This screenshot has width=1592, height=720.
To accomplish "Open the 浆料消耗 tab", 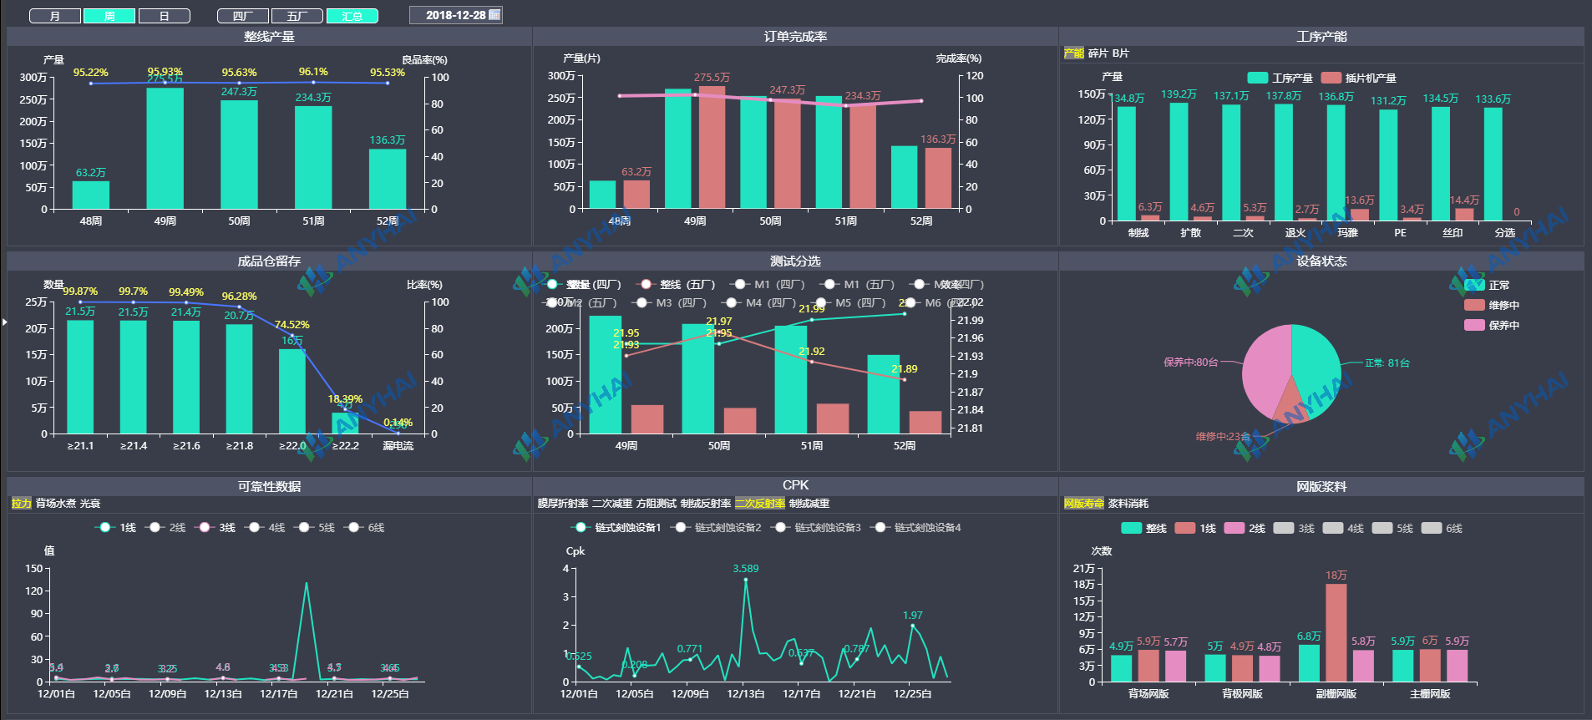I will point(1128,504).
